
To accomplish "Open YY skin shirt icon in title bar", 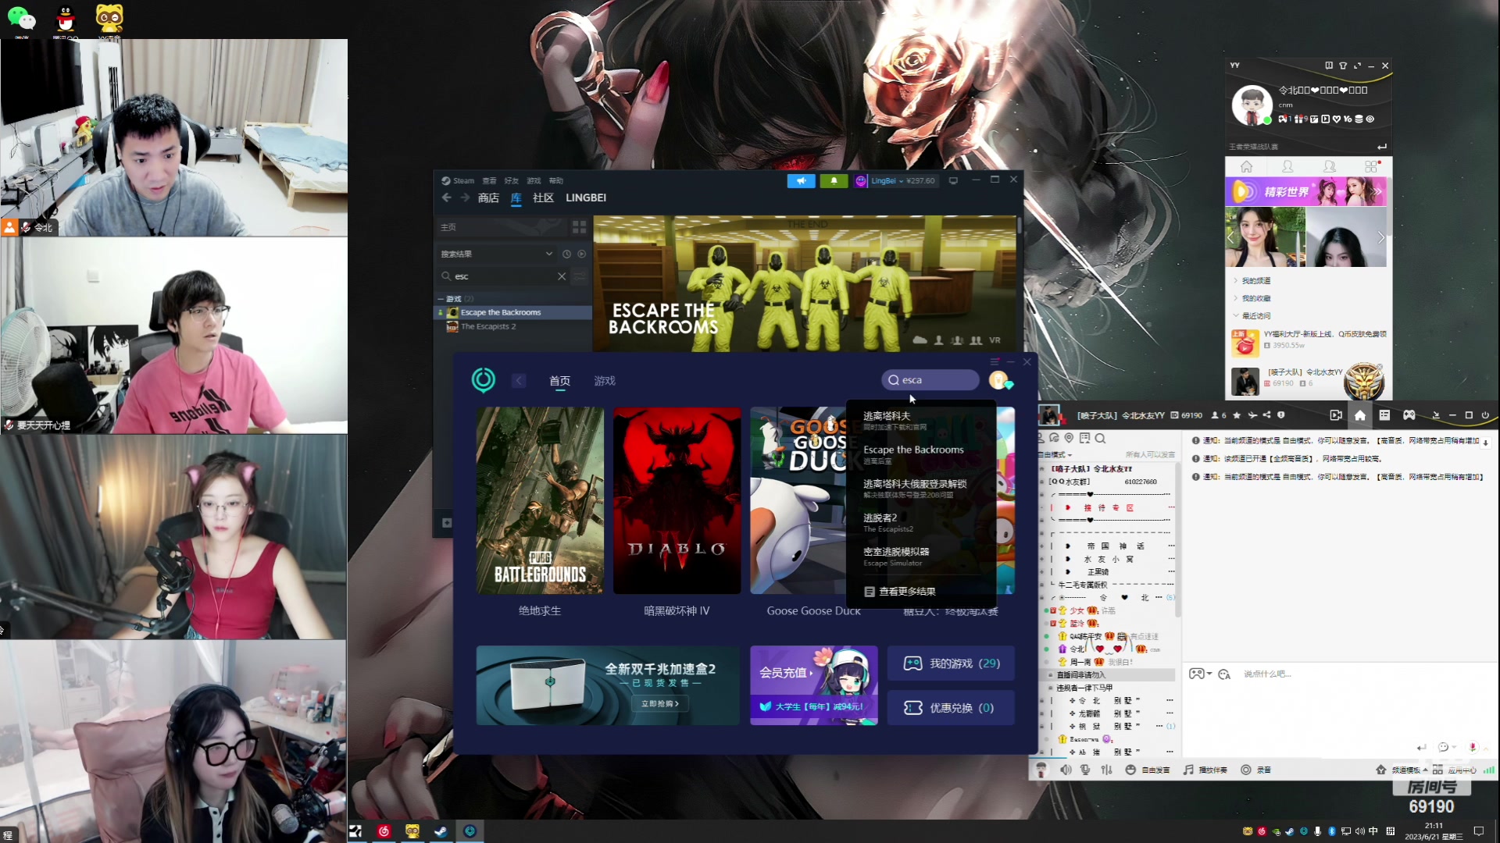I will click(x=1343, y=66).
